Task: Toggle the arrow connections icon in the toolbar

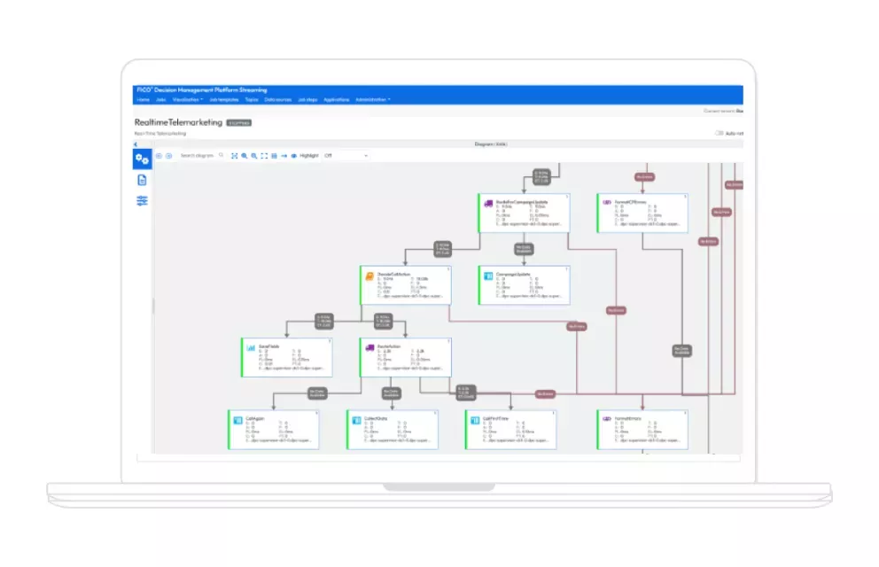Action: (x=283, y=155)
